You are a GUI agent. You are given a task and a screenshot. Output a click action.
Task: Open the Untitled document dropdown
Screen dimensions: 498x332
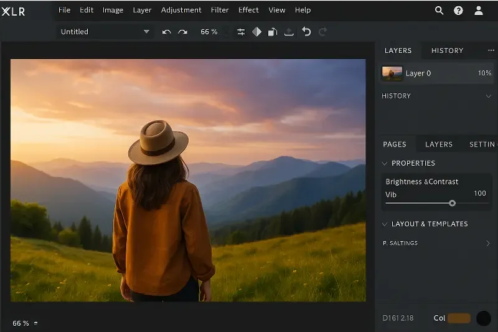pos(105,32)
